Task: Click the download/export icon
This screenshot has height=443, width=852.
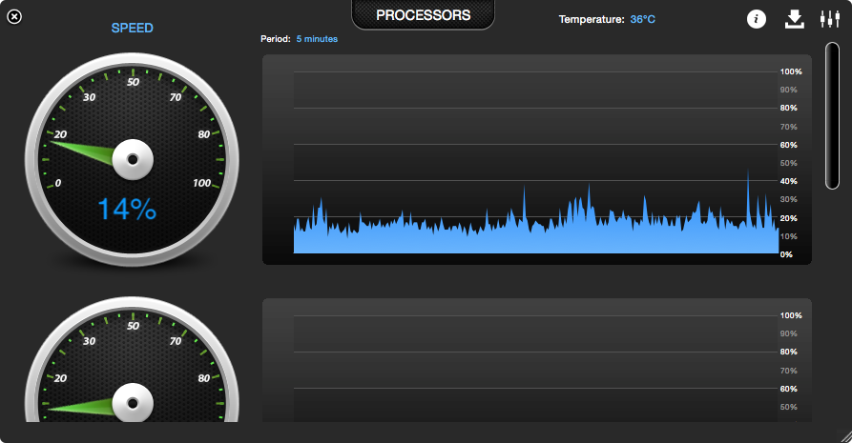Action: click(x=795, y=19)
